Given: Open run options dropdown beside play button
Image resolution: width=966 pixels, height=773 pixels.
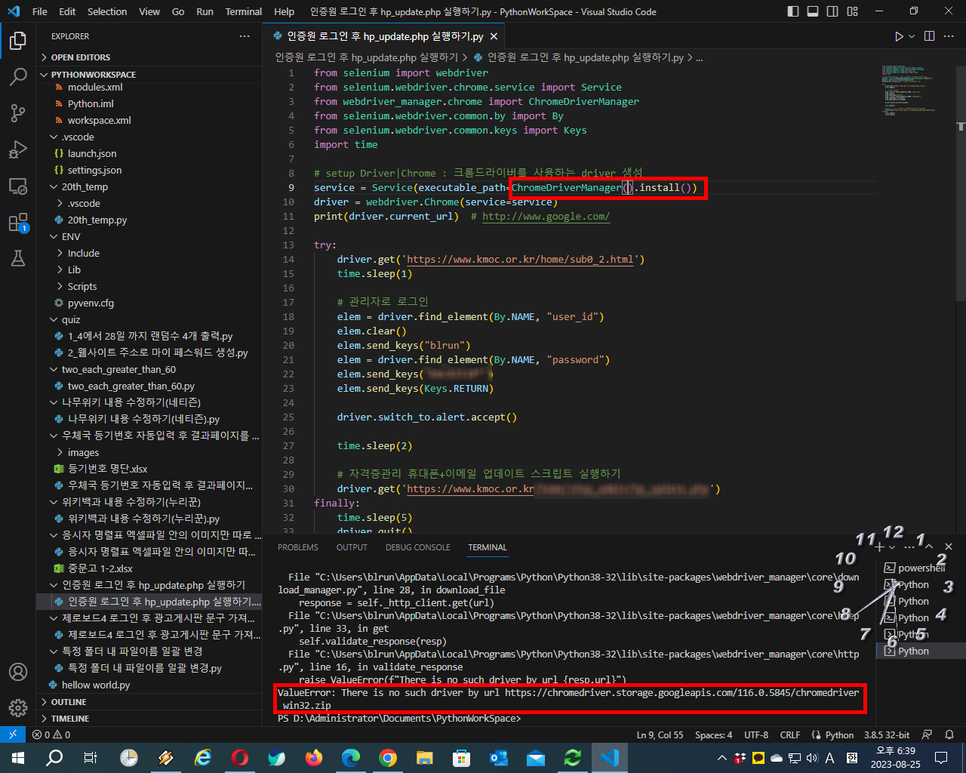Looking at the screenshot, I should click(912, 36).
